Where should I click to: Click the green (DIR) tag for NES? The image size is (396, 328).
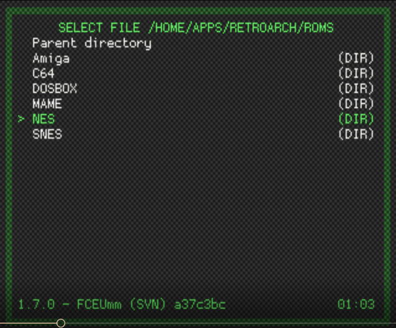coord(356,119)
